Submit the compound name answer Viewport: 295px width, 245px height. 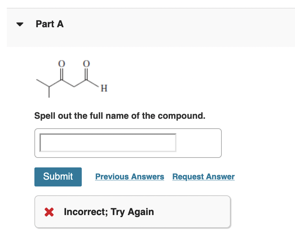tap(58, 177)
